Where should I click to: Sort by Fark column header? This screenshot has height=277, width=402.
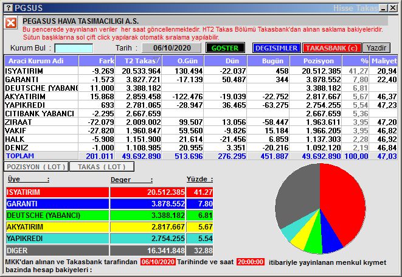[97, 61]
